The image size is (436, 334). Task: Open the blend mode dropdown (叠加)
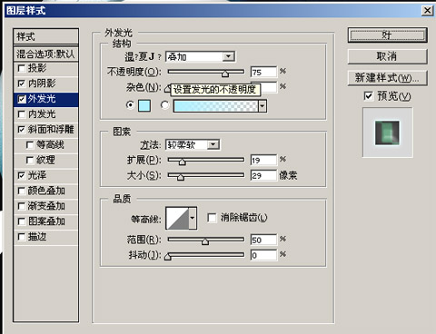[200, 56]
